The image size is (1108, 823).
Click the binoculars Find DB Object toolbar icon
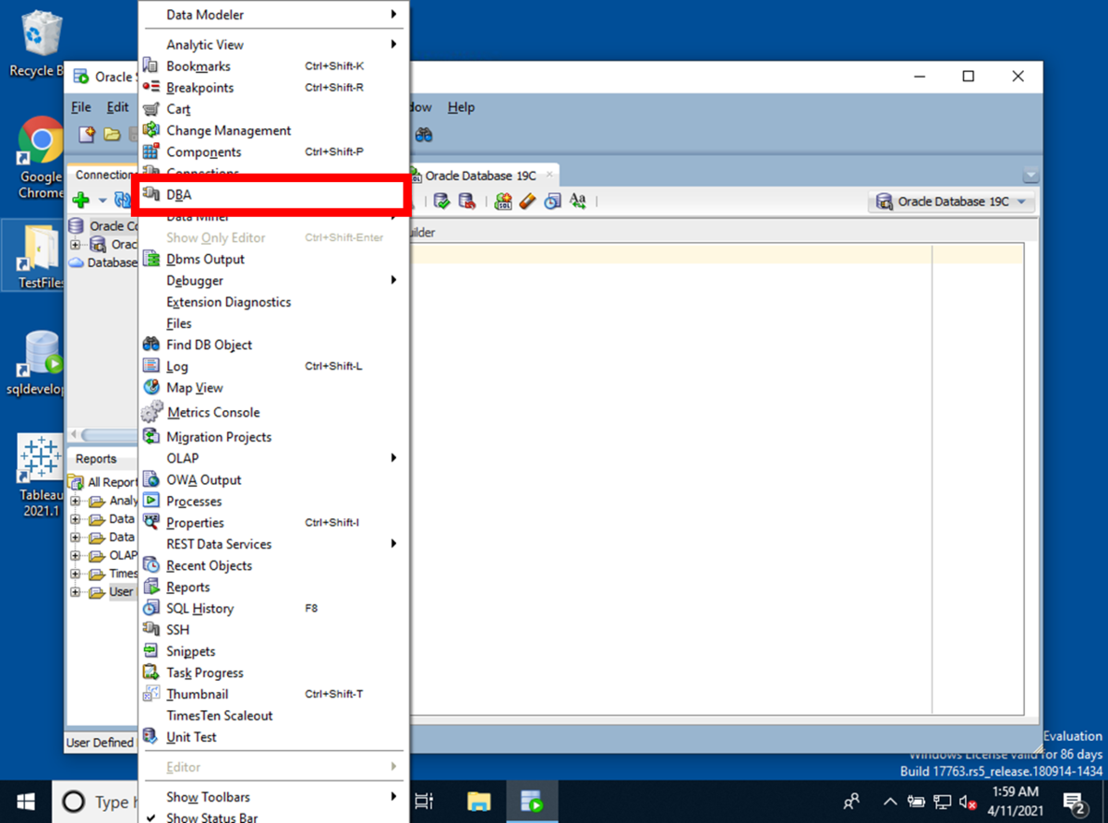click(x=424, y=135)
